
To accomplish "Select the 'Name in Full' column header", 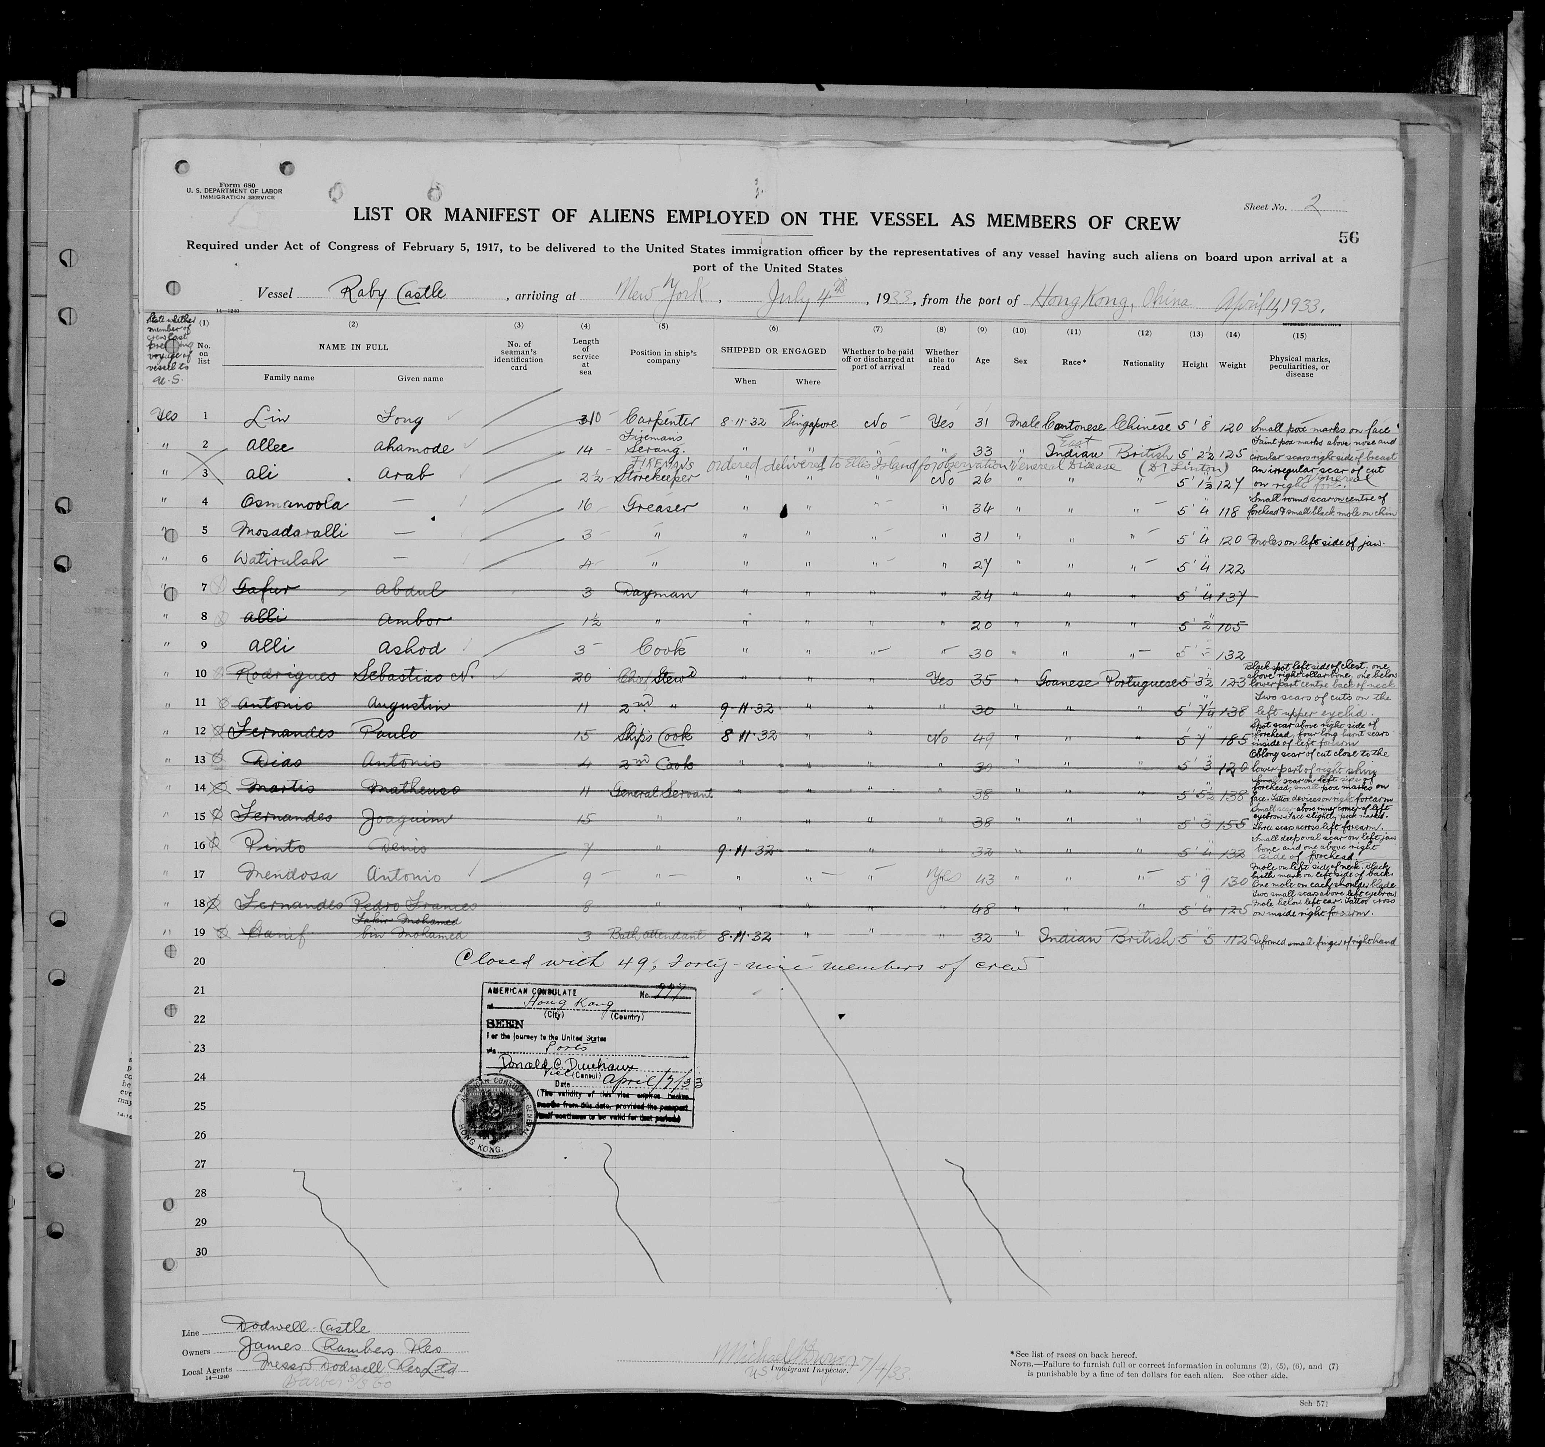I will [353, 346].
